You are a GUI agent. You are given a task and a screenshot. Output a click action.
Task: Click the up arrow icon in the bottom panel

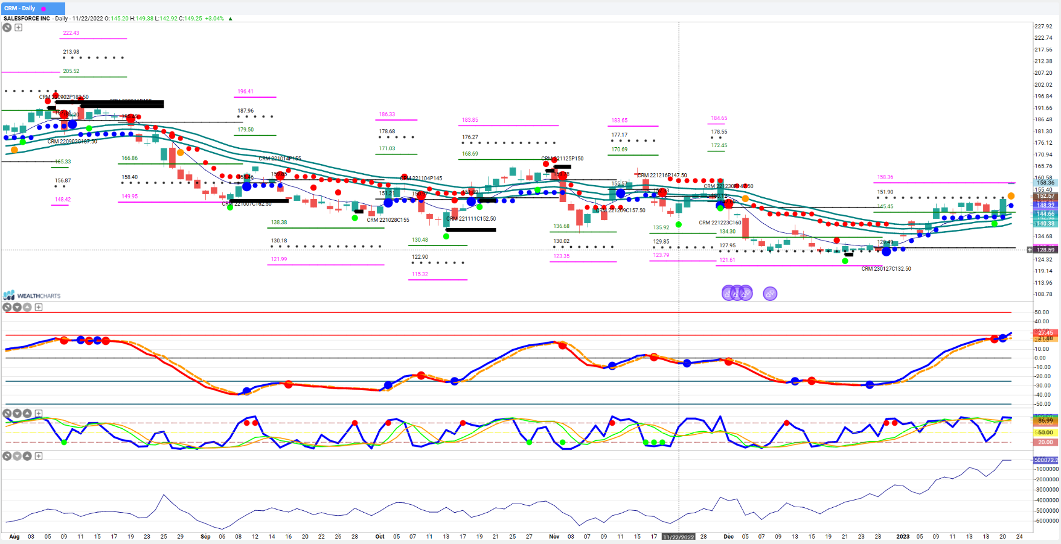[28, 456]
